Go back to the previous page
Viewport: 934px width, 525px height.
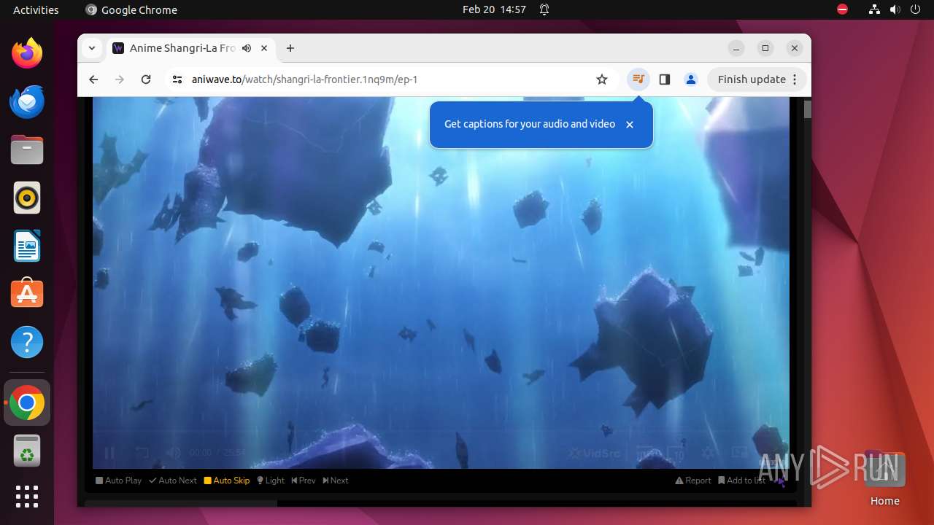pyautogui.click(x=93, y=79)
